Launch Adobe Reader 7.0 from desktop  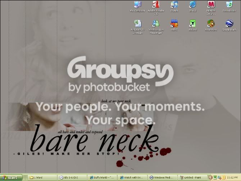(156, 8)
